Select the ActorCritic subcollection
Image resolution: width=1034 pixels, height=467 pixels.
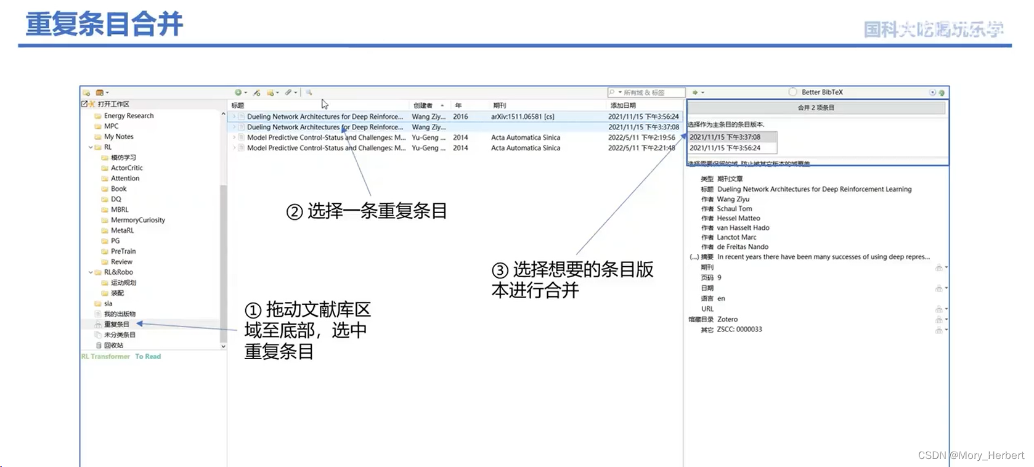click(126, 168)
